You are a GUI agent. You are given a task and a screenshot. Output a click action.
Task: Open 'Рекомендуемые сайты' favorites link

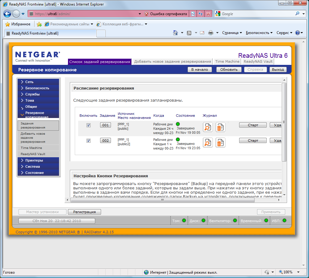click(69, 24)
